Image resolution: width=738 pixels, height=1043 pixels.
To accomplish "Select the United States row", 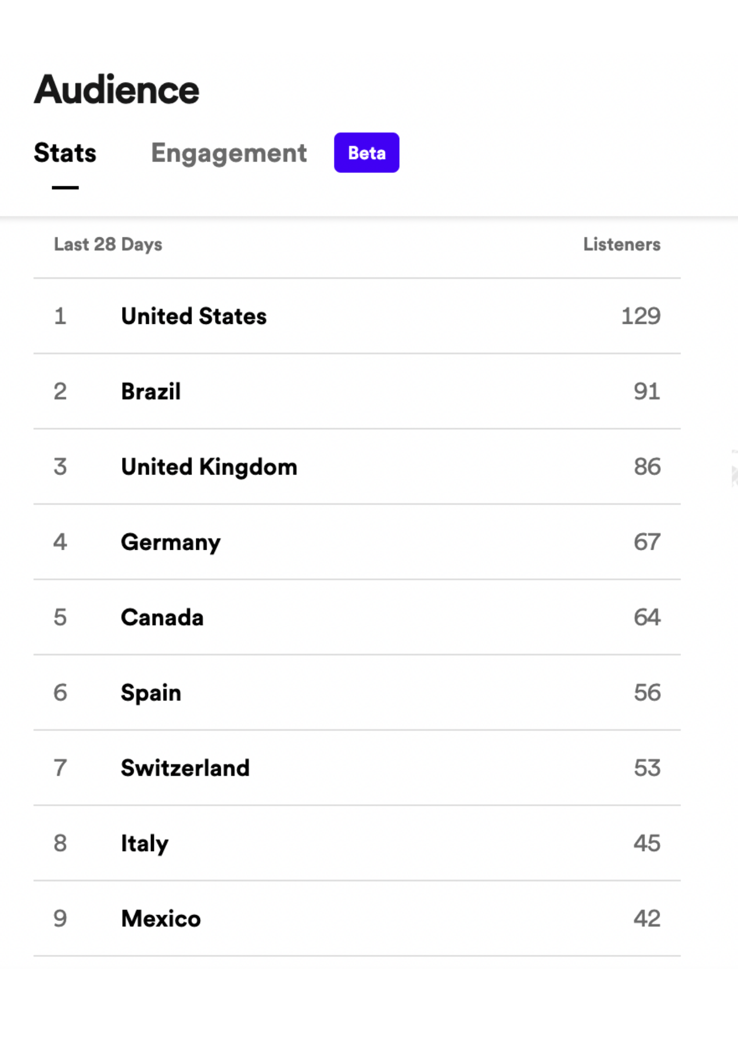I will [x=194, y=316].
